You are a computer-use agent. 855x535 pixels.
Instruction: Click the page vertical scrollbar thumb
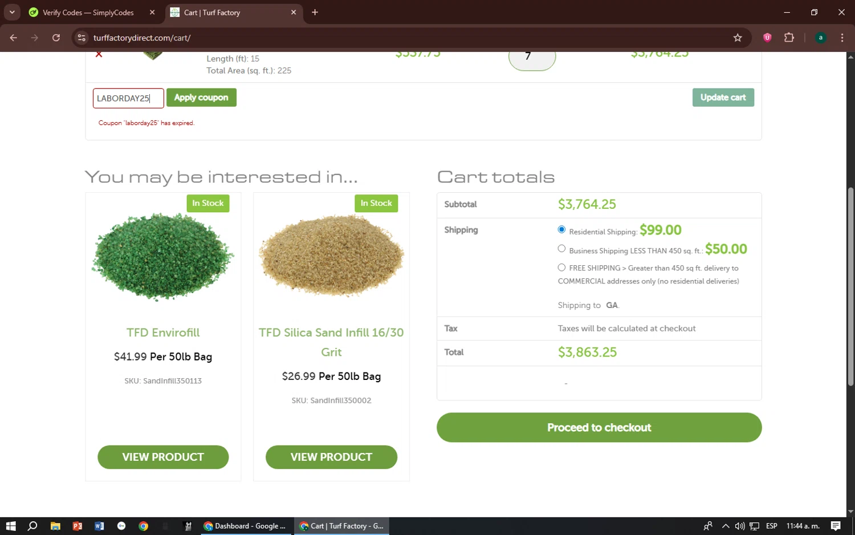click(x=850, y=287)
